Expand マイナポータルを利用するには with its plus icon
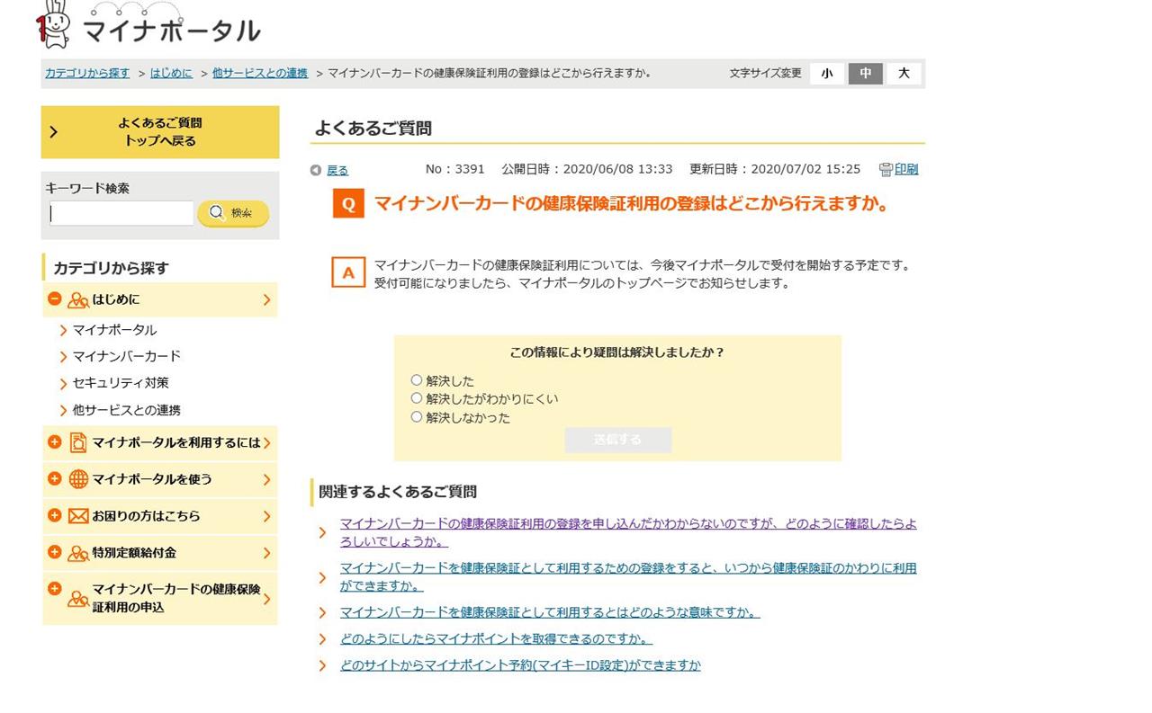1152x713 pixels. coord(55,442)
